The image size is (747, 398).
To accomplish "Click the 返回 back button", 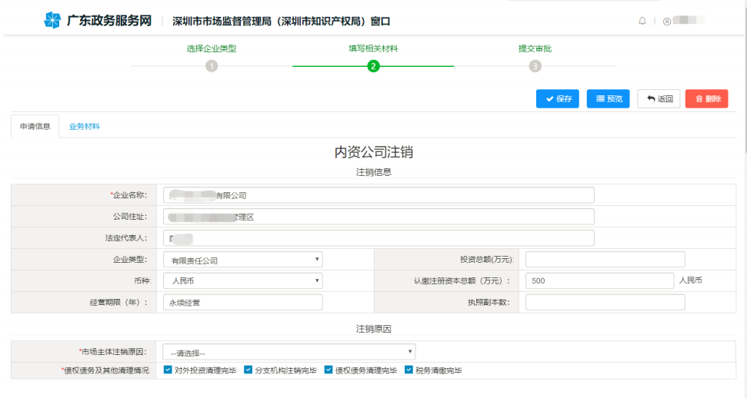I will [659, 99].
